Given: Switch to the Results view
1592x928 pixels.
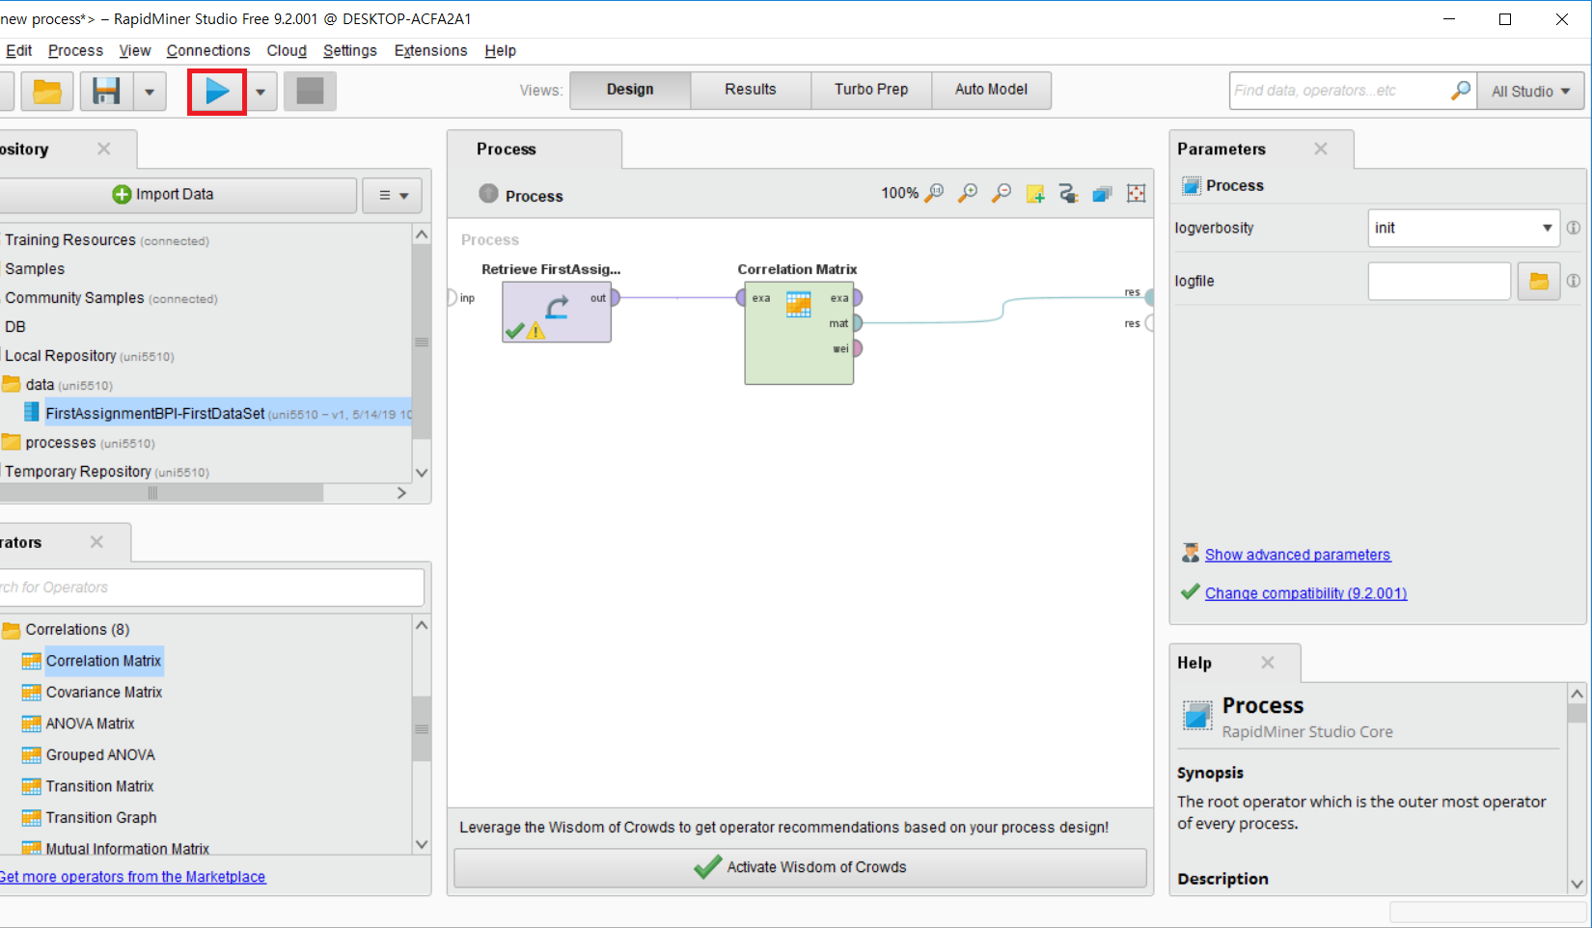Looking at the screenshot, I should tap(751, 90).
